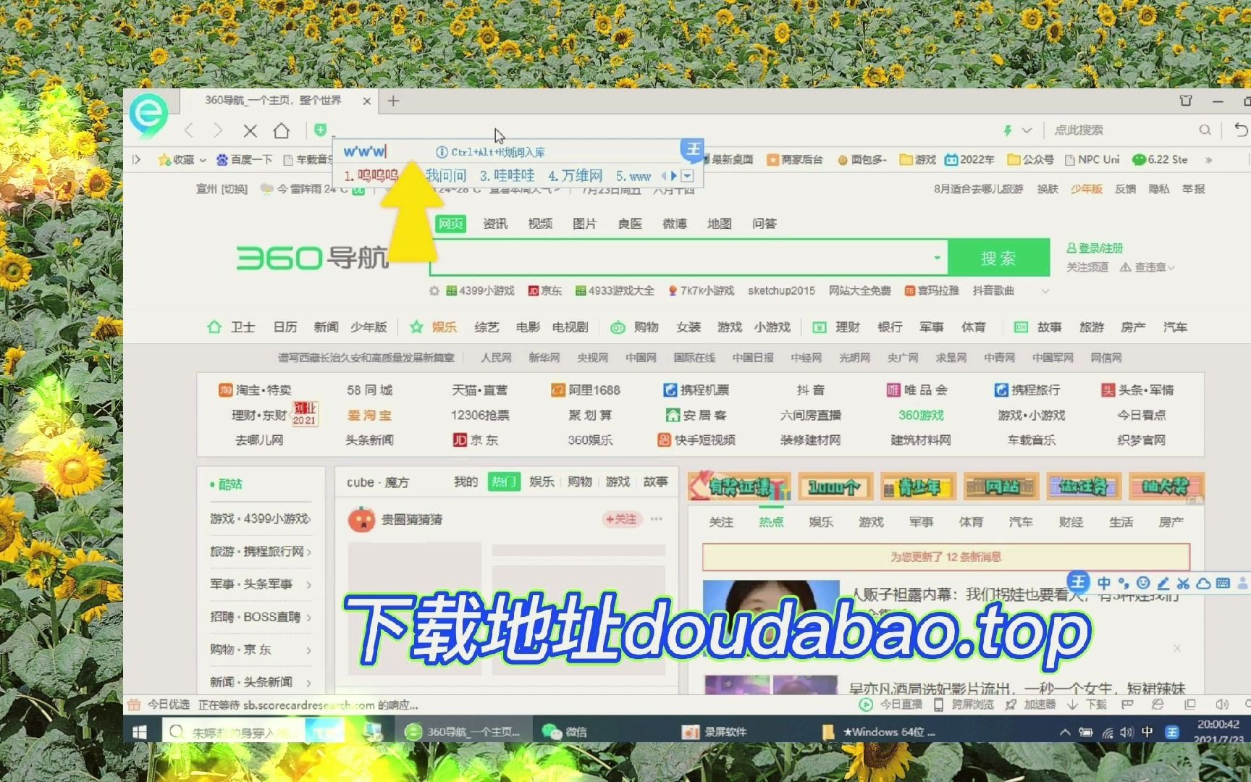Click the green 搜索 button
The image size is (1251, 782).
click(x=999, y=258)
